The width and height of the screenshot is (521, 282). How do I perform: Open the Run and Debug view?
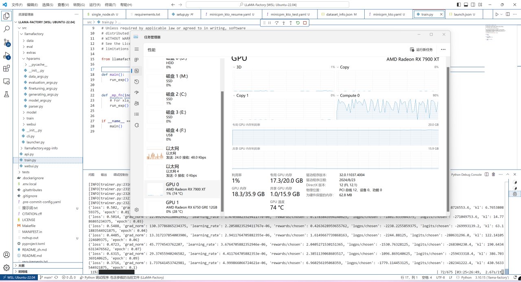(x=7, y=55)
